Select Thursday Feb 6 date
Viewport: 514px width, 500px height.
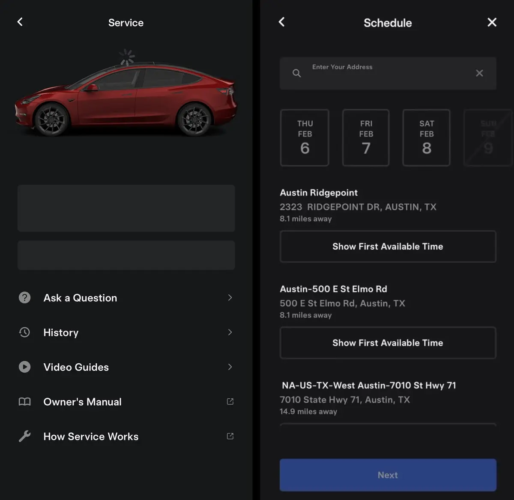(x=305, y=138)
